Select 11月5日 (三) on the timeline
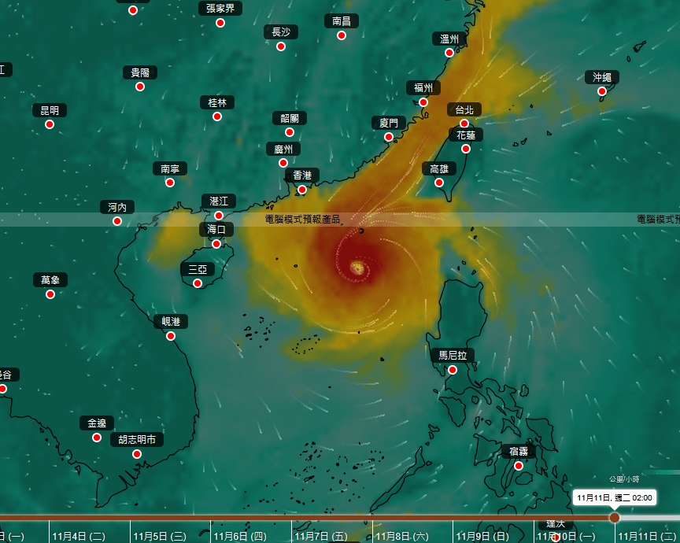Screen dimensions: 680x543 tap(159, 536)
